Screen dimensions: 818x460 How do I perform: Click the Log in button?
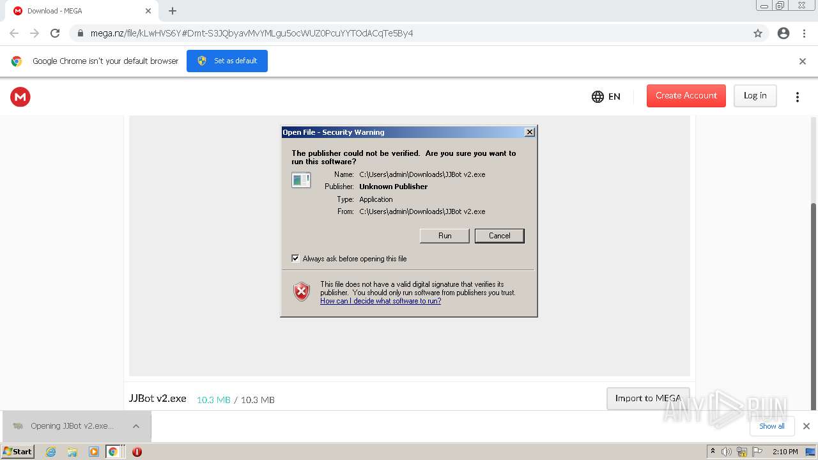[x=755, y=96]
